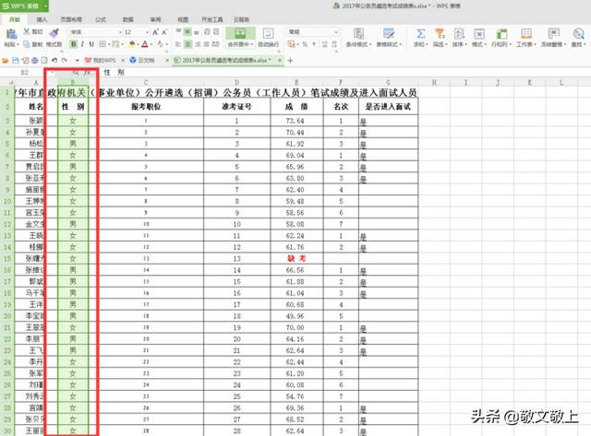This screenshot has width=591, height=436.
Task: Click the score cell 73.64
Action: pyautogui.click(x=296, y=121)
